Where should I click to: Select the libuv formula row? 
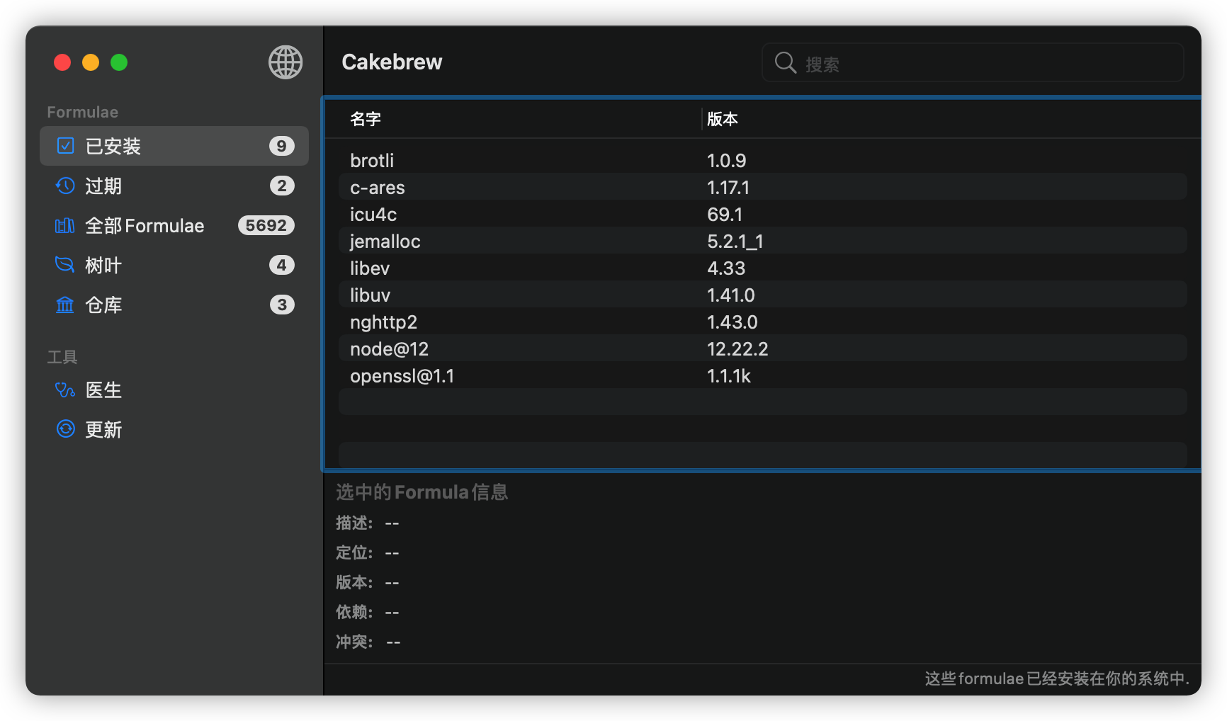click(x=763, y=295)
